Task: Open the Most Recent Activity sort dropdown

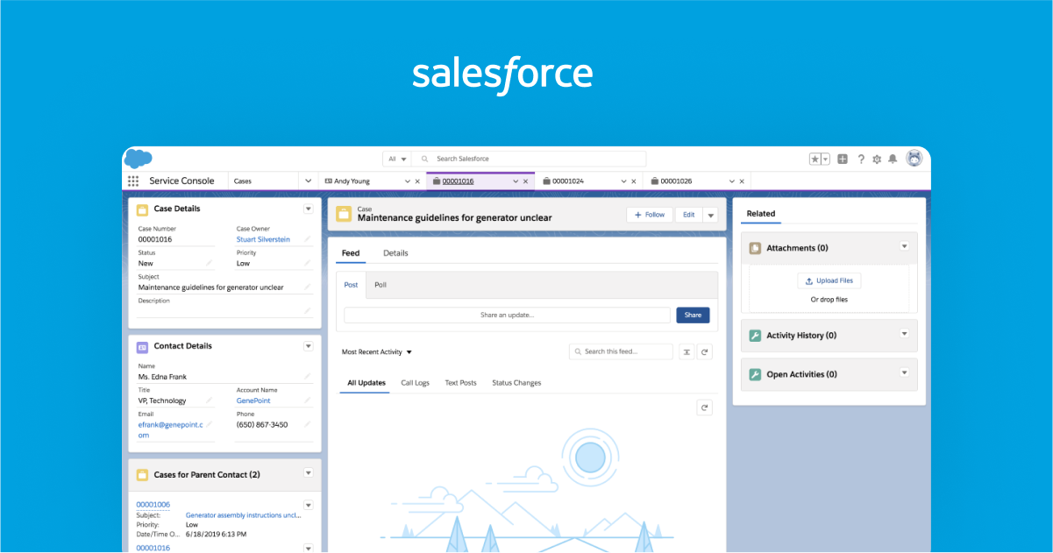Action: (x=377, y=352)
